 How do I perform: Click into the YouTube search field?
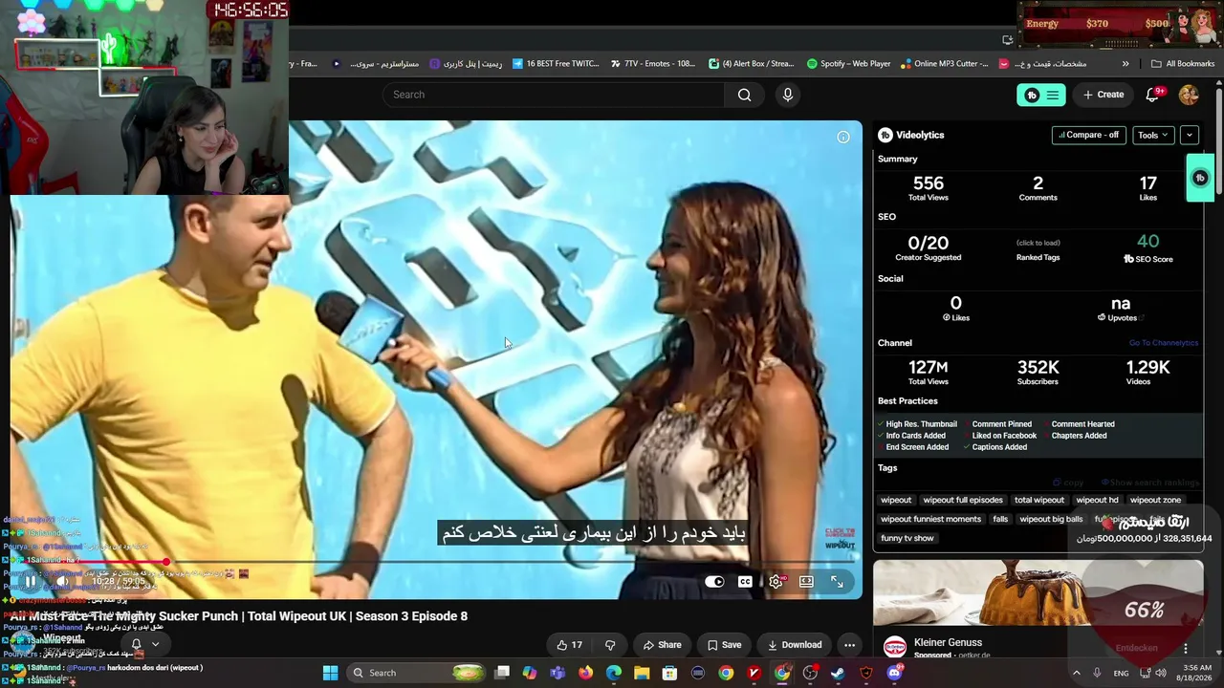click(555, 95)
